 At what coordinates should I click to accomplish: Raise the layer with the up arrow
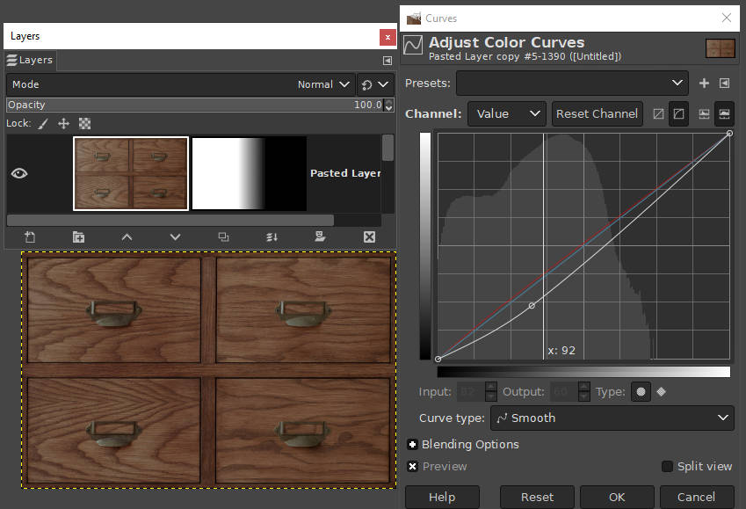tap(127, 236)
